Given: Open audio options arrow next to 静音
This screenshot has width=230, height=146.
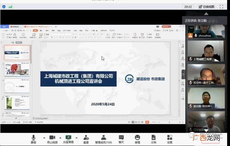Looking at the screenshot, I should (44, 138).
